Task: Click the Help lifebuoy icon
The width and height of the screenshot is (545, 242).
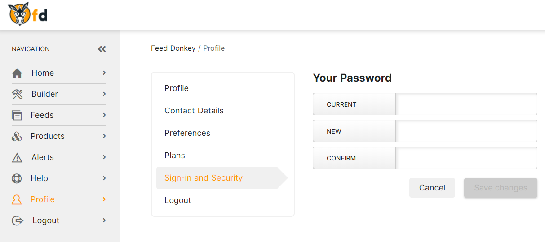Action: (x=17, y=178)
